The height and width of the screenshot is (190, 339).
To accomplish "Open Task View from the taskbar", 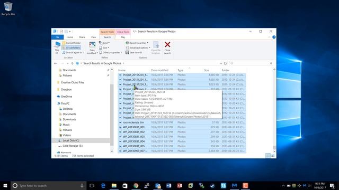I will pyautogui.click(x=92, y=185).
